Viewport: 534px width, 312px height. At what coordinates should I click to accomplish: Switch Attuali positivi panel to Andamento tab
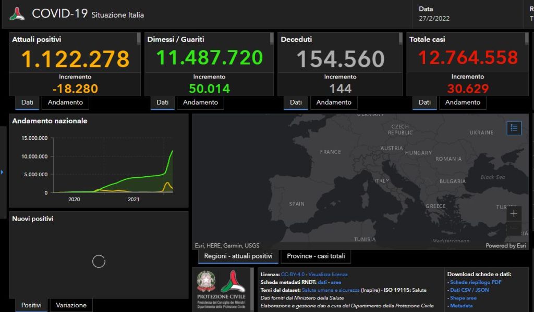click(65, 102)
